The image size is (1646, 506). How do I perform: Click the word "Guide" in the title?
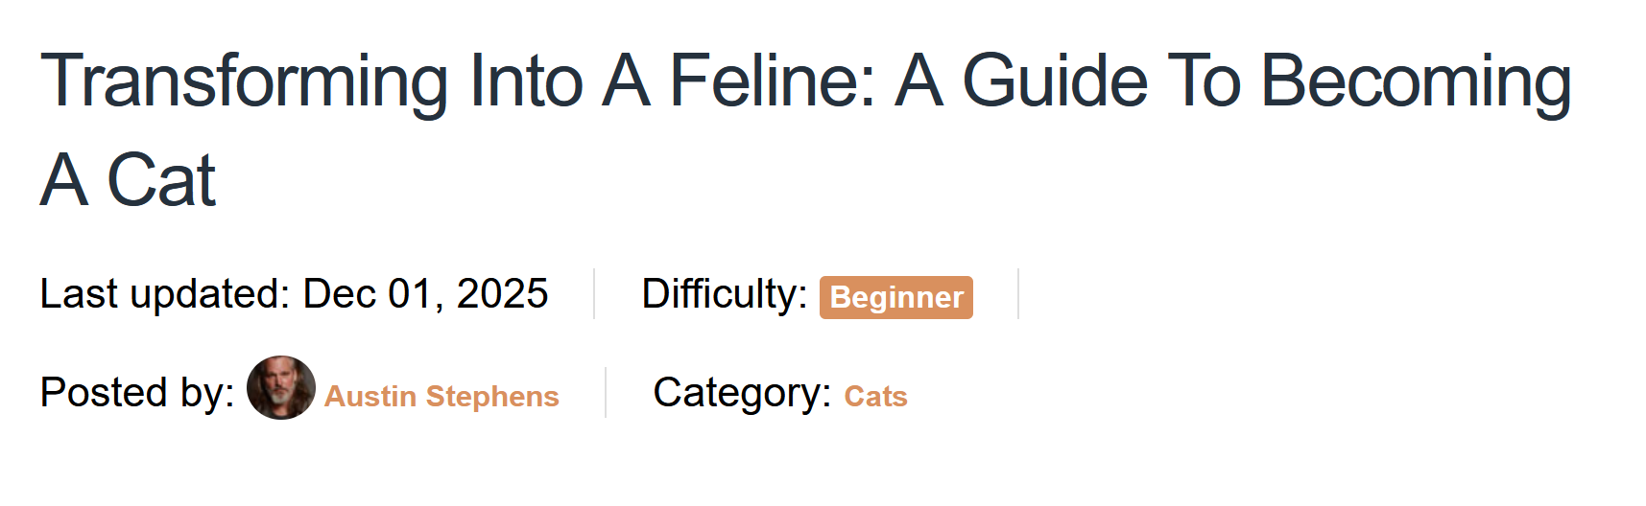tap(1054, 80)
